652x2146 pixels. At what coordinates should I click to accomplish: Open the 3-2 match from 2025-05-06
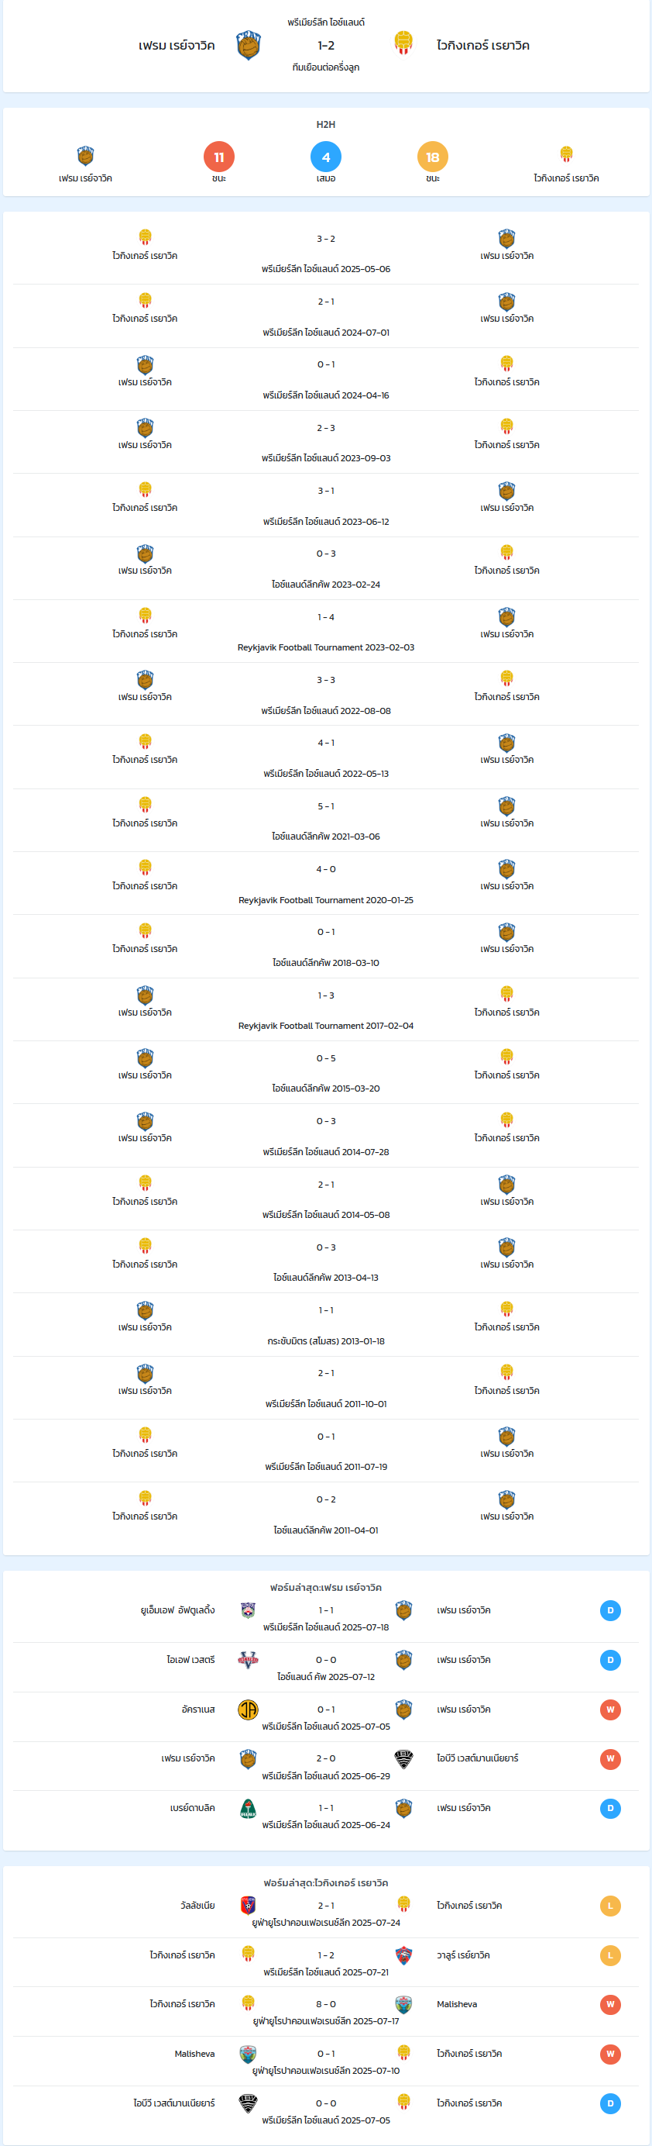326,254
